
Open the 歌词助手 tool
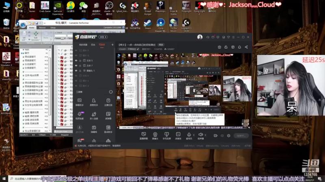(108, 129)
